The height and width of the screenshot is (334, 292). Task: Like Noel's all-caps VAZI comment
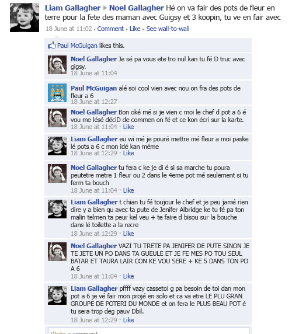tap(128, 276)
